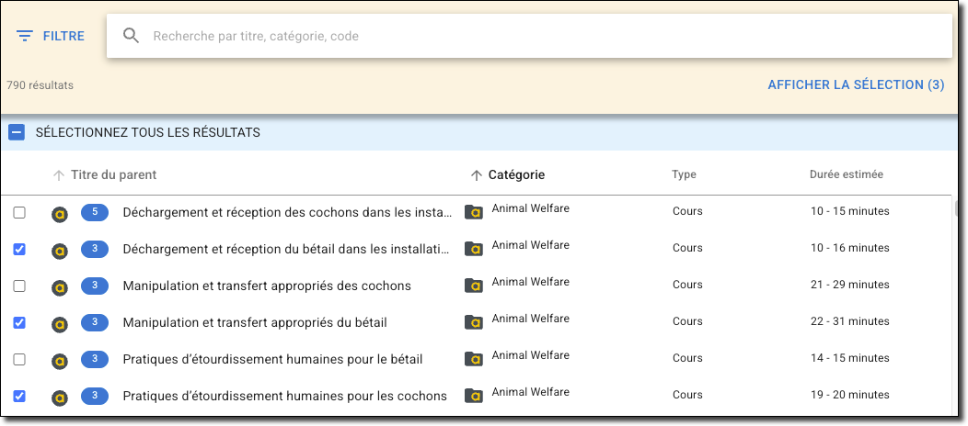Click the folder icon in Pratiques bétail row

(474, 359)
